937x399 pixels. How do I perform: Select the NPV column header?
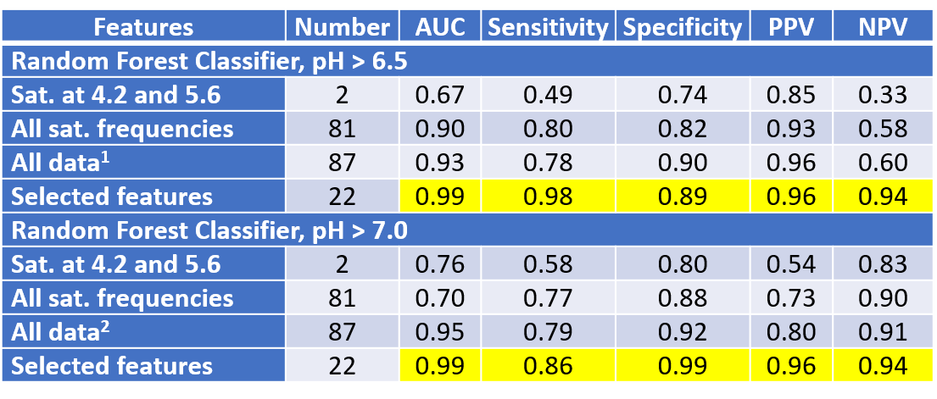click(x=883, y=27)
